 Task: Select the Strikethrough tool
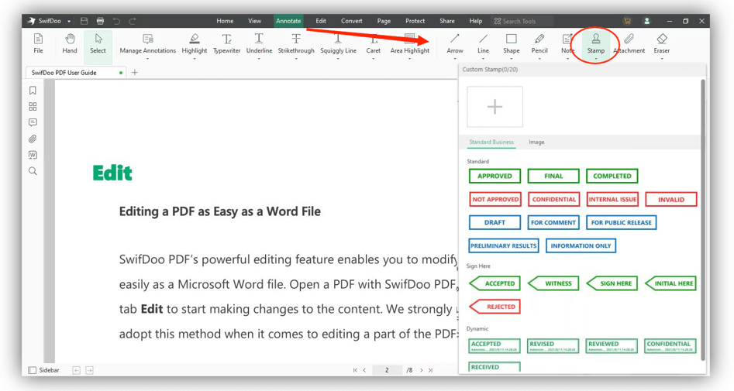(x=296, y=43)
